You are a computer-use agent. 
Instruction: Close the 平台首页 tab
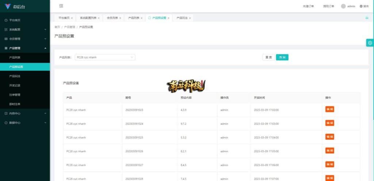[72, 18]
